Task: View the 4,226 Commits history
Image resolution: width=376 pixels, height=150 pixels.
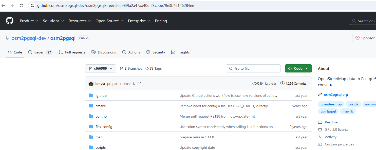Action: tap(293, 84)
